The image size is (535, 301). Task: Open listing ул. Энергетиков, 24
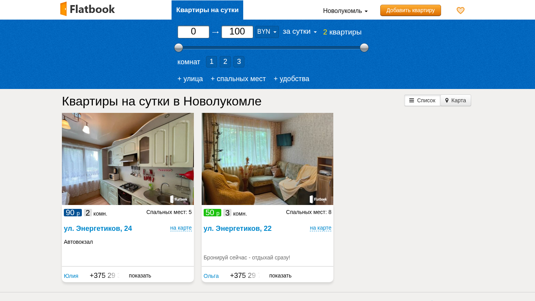[98, 228]
